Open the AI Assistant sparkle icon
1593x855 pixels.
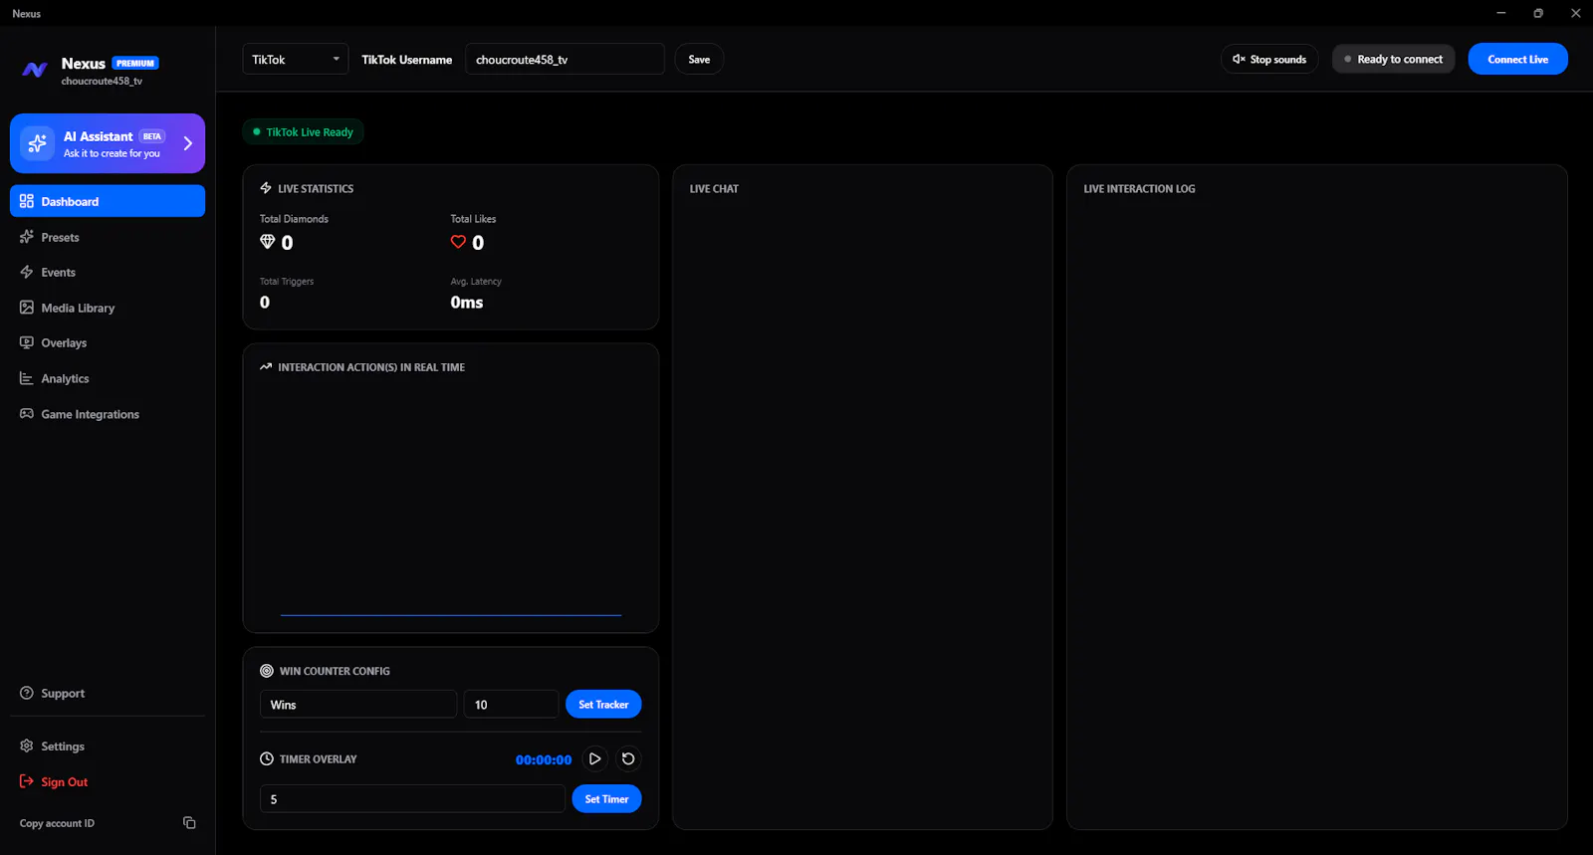pos(38,143)
